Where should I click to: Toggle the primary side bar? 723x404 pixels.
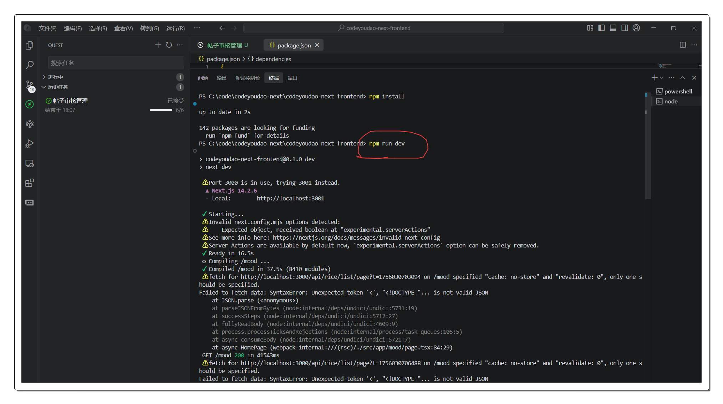click(601, 28)
